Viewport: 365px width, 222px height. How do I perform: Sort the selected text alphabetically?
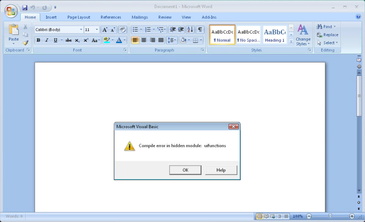190,30
